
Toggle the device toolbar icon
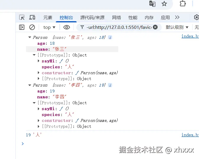click(32, 17)
